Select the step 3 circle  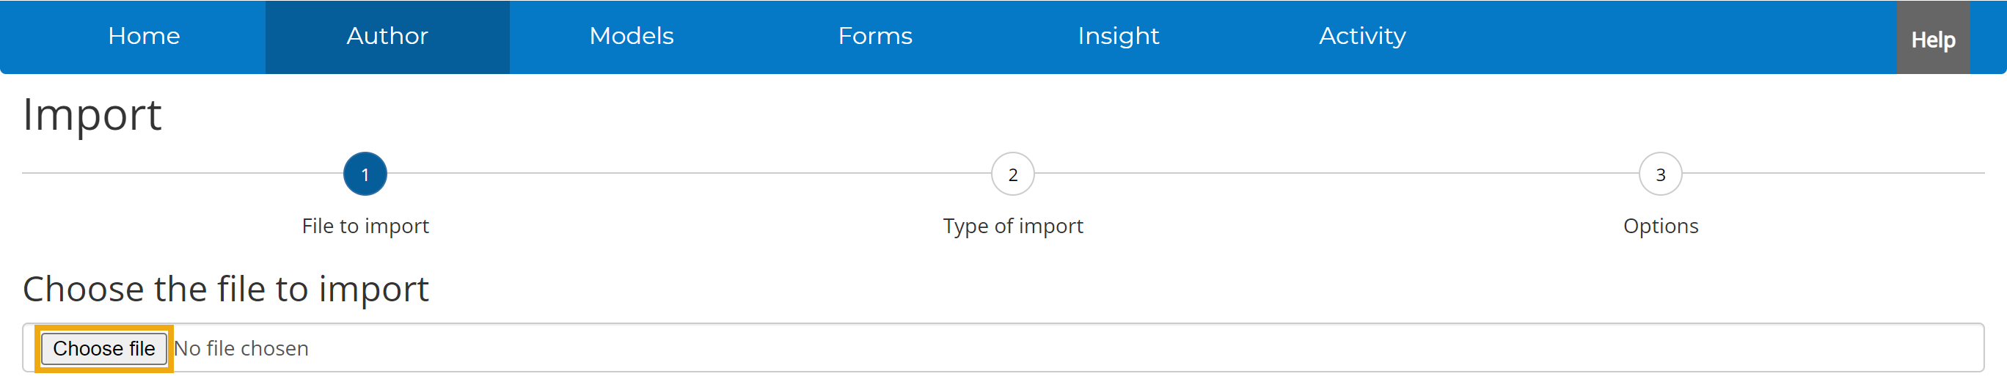[x=1659, y=174]
